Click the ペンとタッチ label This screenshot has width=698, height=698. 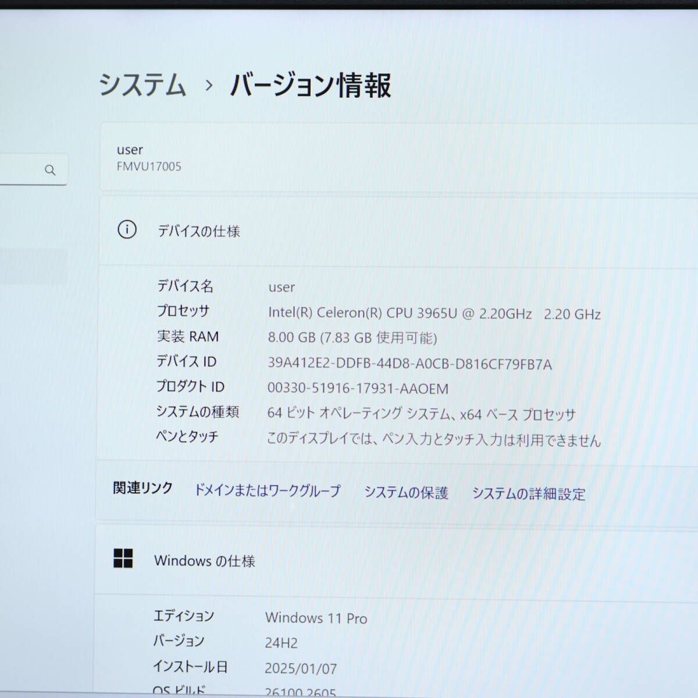pos(187,436)
